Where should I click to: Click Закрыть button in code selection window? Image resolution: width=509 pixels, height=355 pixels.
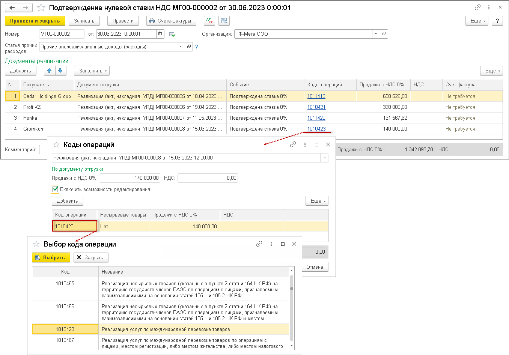(x=91, y=257)
